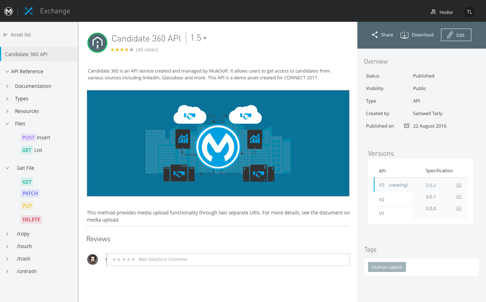Expand the Resources node
The width and height of the screenshot is (486, 302).
click(7, 111)
